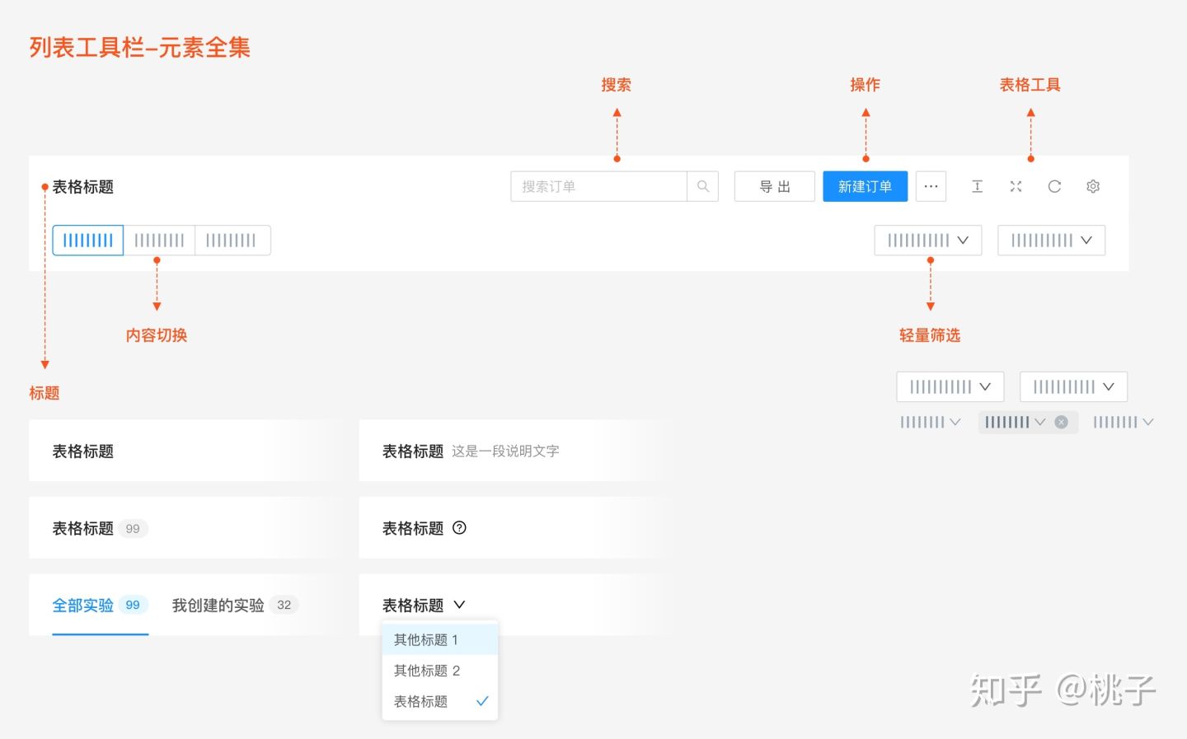Open the rightmost toolbar filter dropdown
This screenshot has height=739, width=1187.
click(x=1051, y=241)
